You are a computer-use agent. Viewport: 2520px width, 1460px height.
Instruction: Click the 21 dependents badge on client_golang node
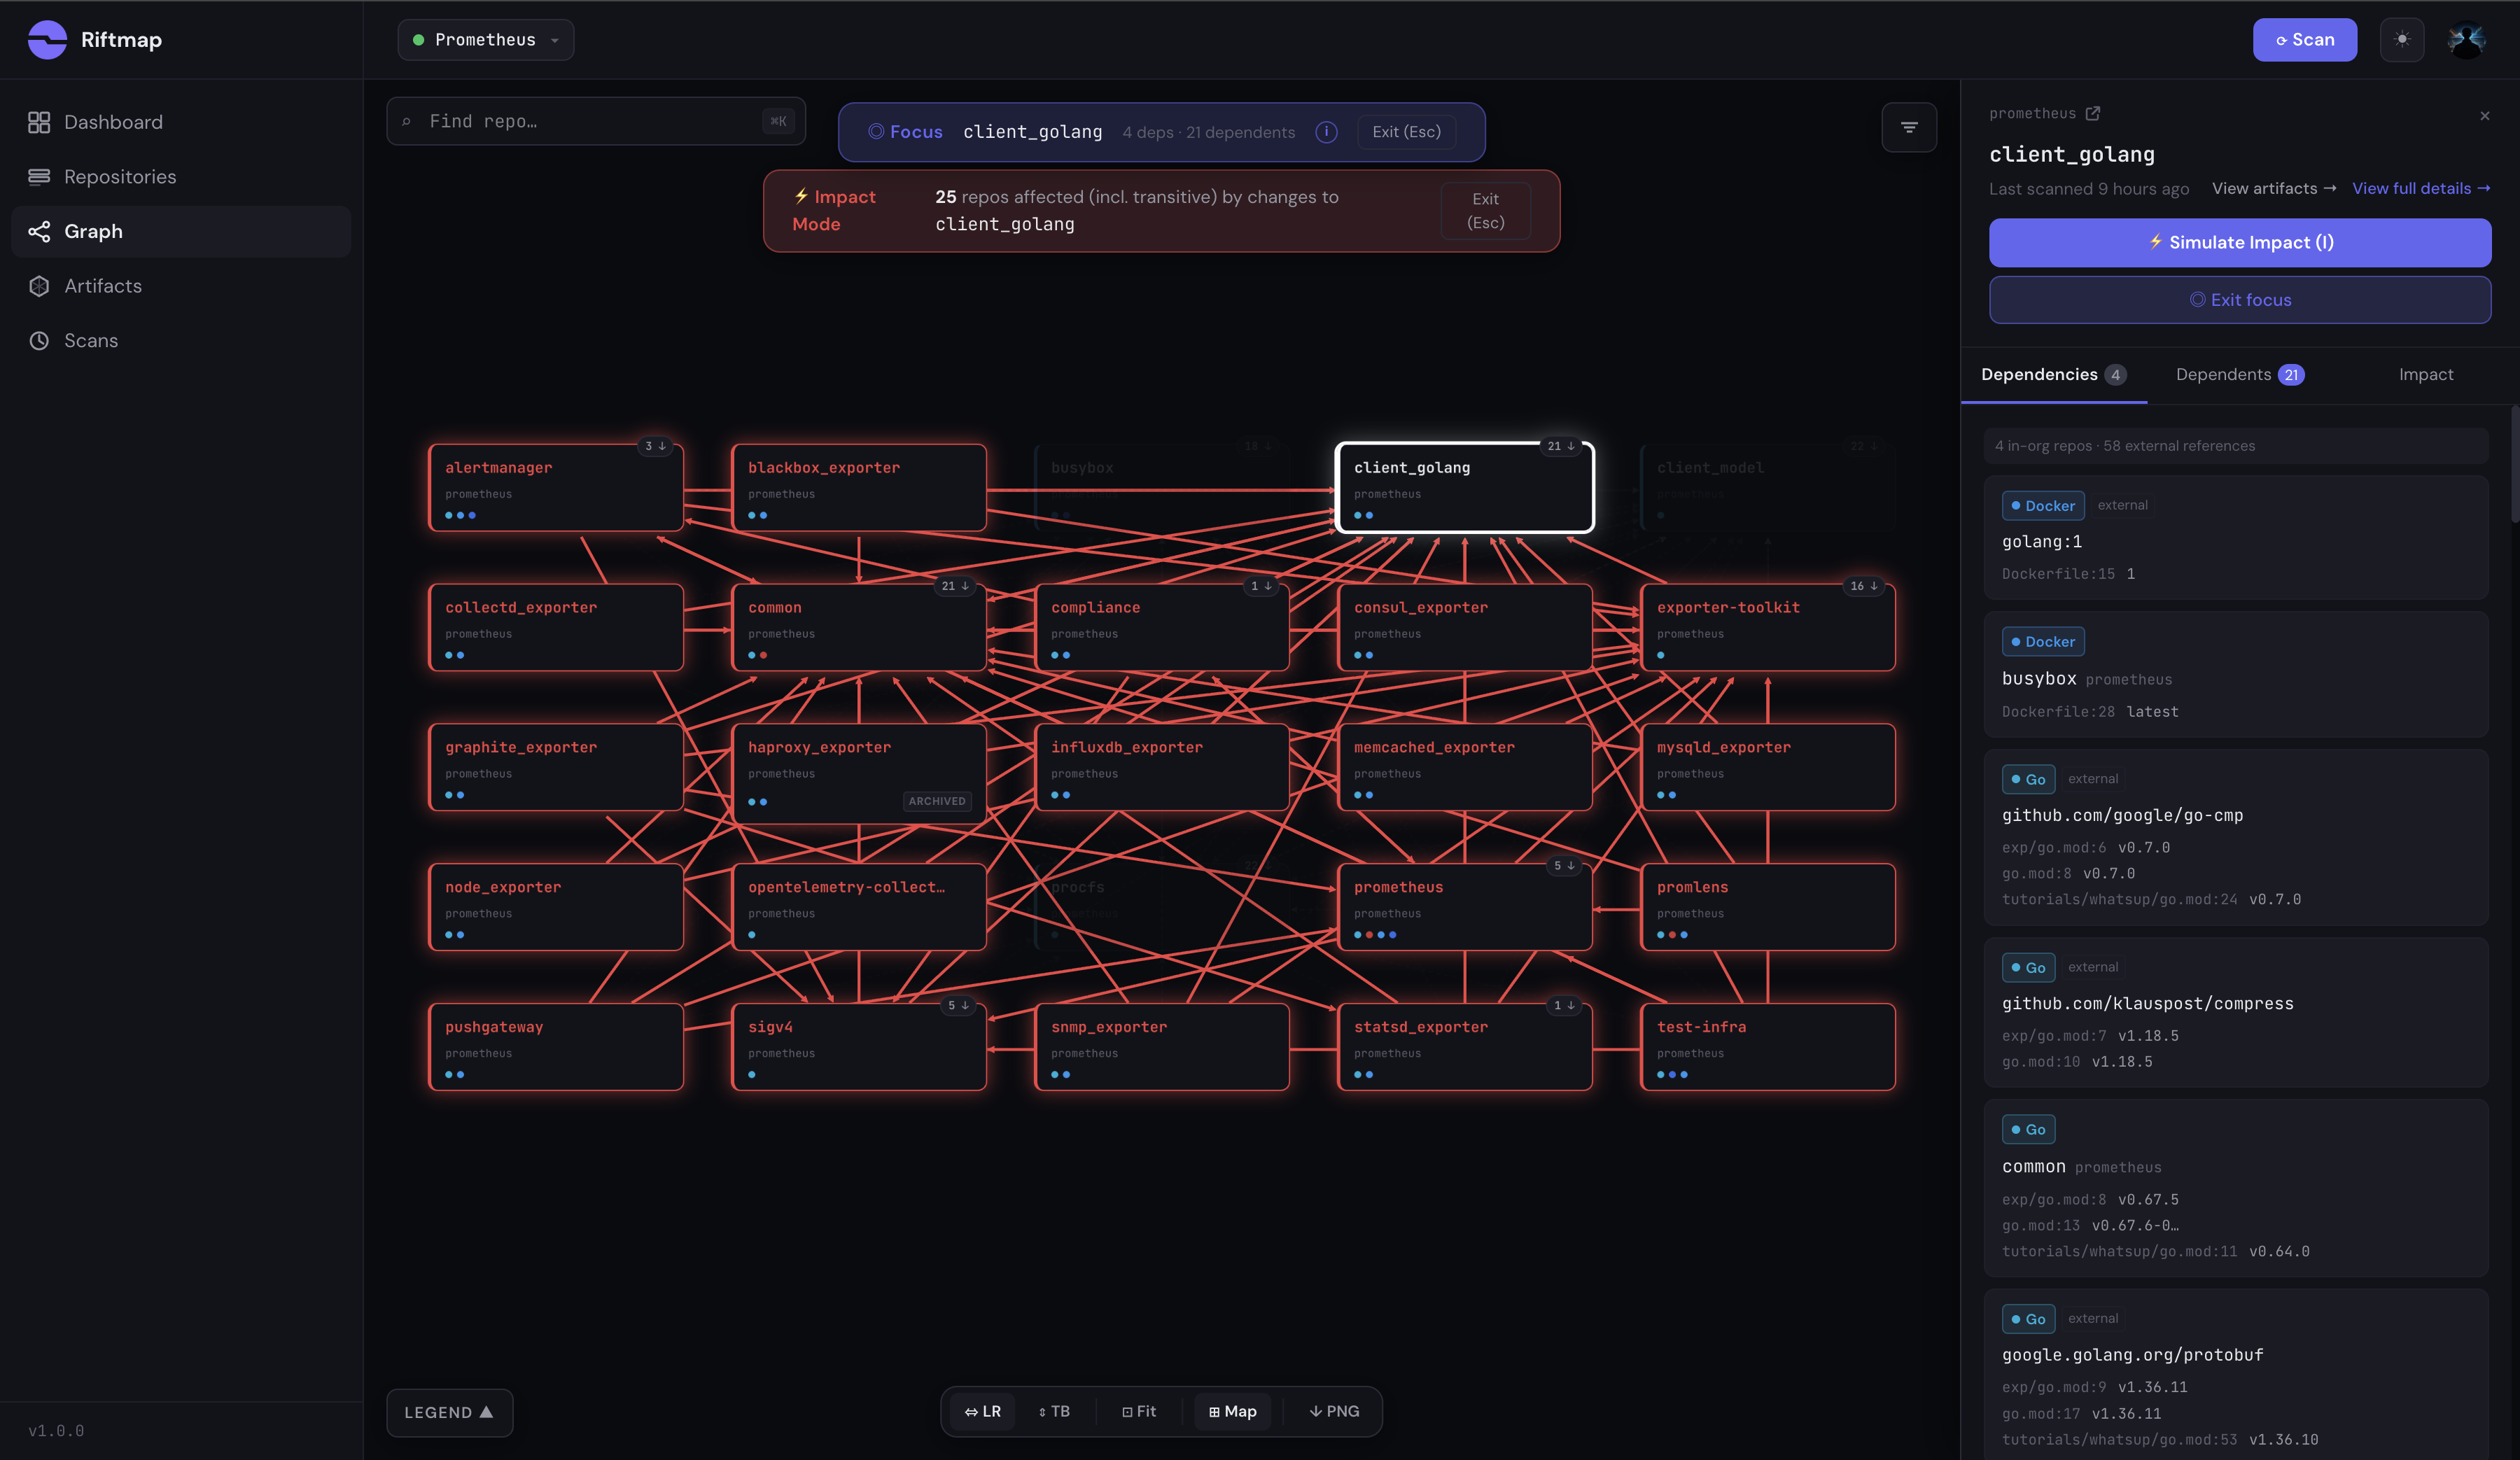(x=1561, y=447)
